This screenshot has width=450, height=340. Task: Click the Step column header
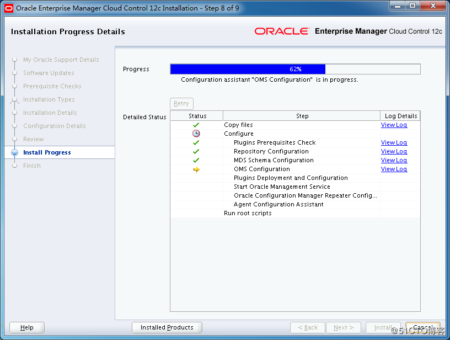pos(302,116)
